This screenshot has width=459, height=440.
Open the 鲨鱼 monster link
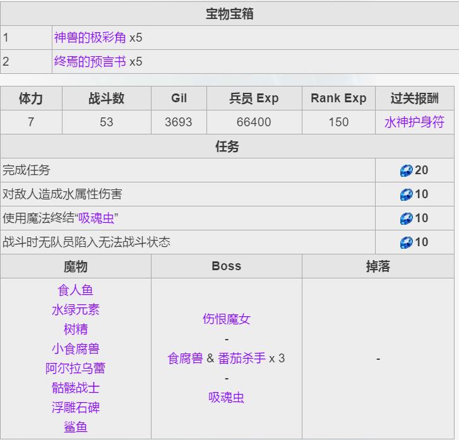[76, 427]
